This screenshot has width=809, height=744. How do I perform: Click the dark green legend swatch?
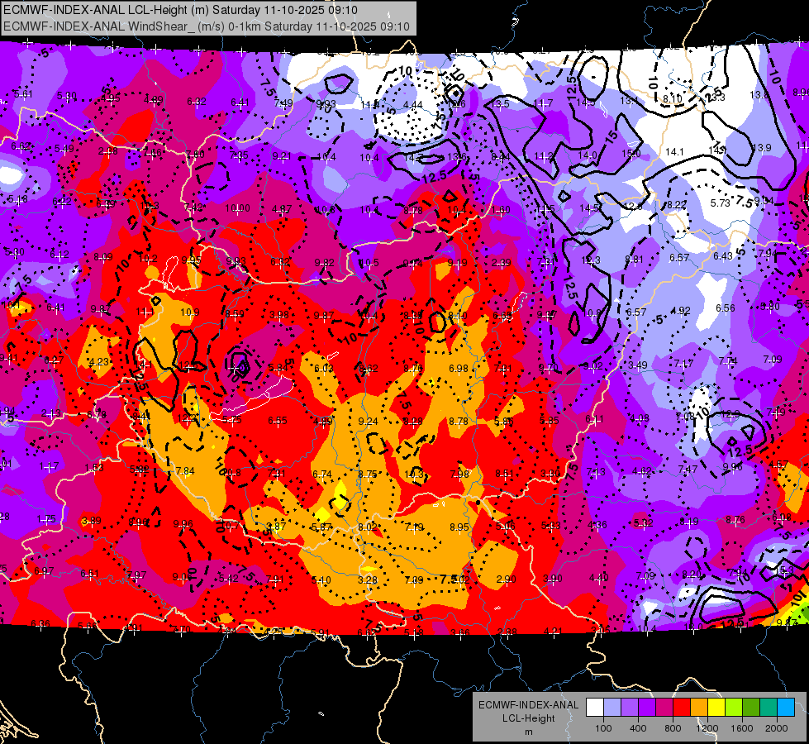click(x=751, y=708)
